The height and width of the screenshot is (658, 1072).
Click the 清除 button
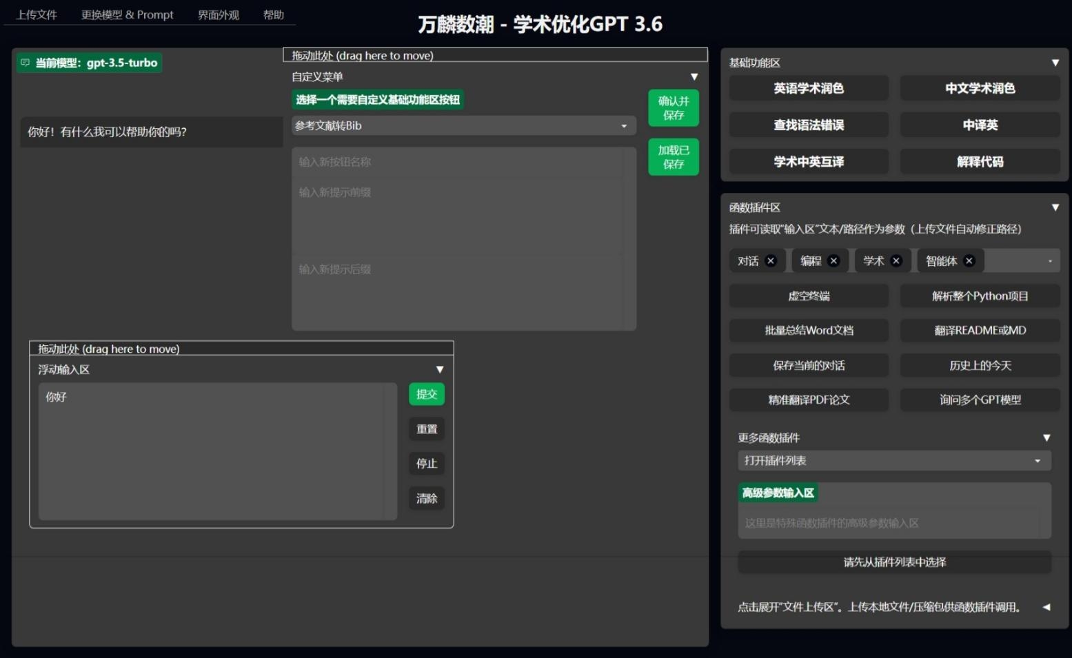[x=427, y=498]
